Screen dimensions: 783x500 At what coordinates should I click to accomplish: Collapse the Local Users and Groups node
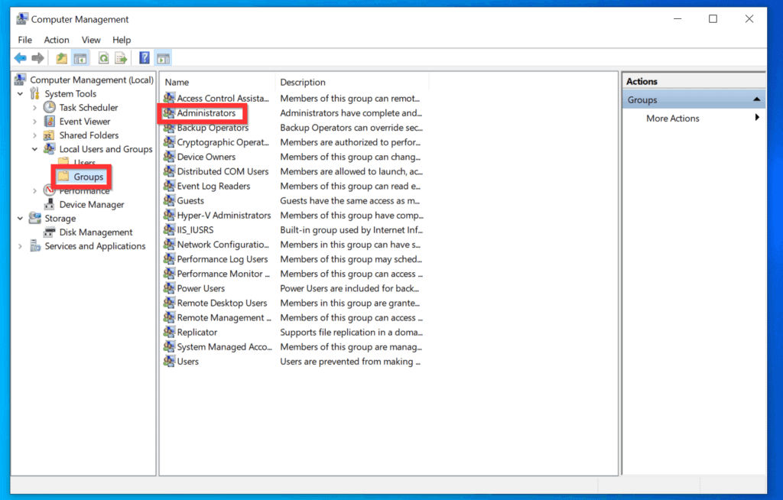(34, 149)
